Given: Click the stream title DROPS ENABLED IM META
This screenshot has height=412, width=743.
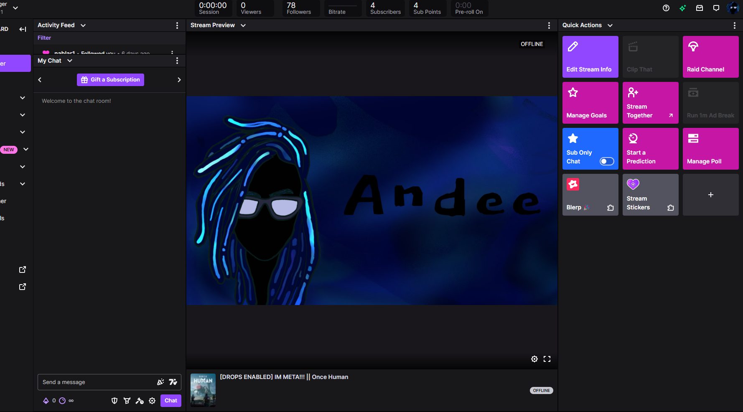Looking at the screenshot, I should [x=284, y=377].
